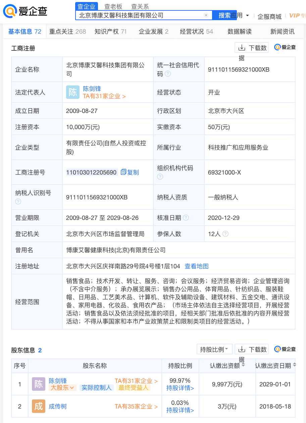
Task: Open 持股详情 for 0.03% shareholder
Action: point(180,410)
